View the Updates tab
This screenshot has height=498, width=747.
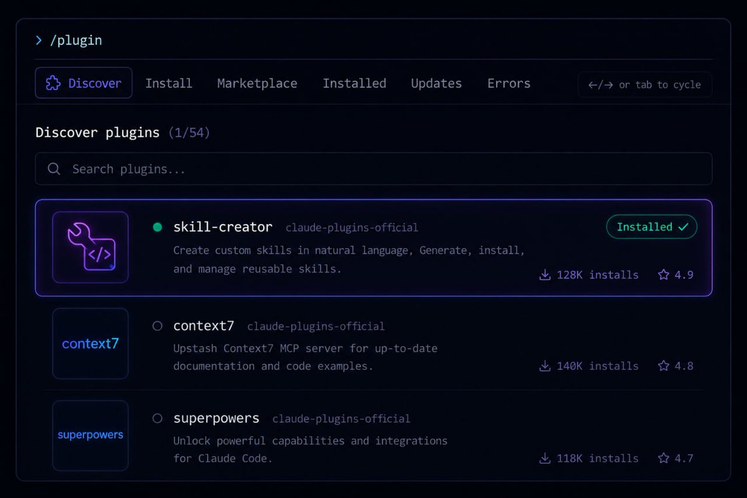point(436,83)
